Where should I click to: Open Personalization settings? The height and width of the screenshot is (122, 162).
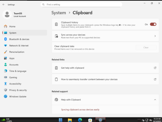point(25,52)
